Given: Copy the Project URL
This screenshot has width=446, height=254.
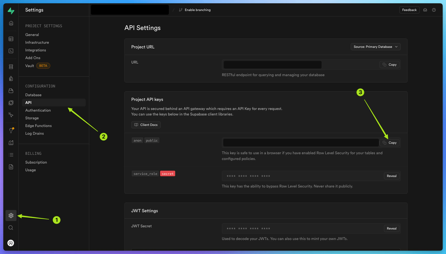Looking at the screenshot, I should click(x=389, y=64).
